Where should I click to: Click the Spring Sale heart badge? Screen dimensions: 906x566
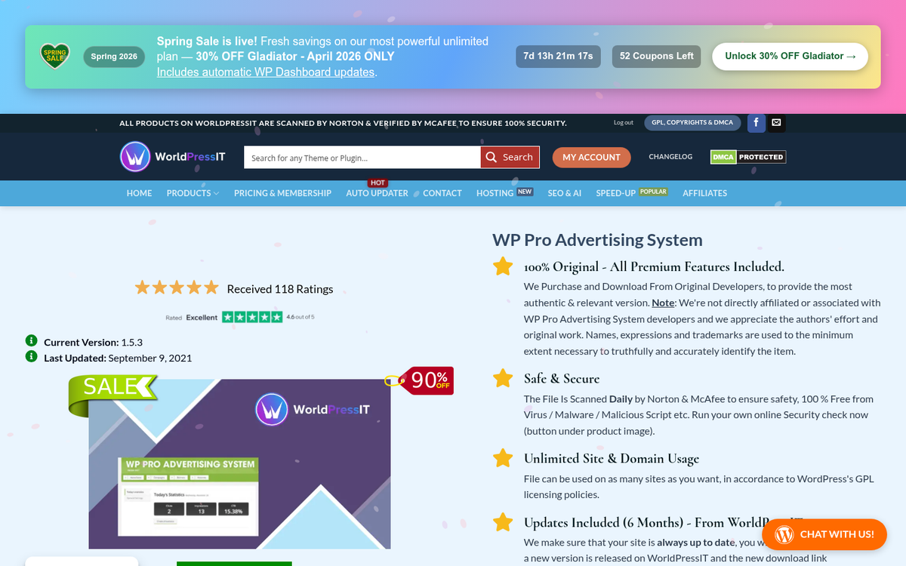[x=54, y=55]
